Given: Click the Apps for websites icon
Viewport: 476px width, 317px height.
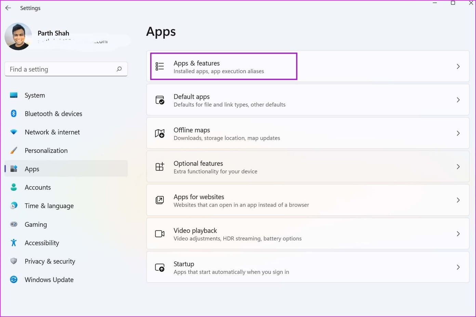Looking at the screenshot, I should pos(160,200).
